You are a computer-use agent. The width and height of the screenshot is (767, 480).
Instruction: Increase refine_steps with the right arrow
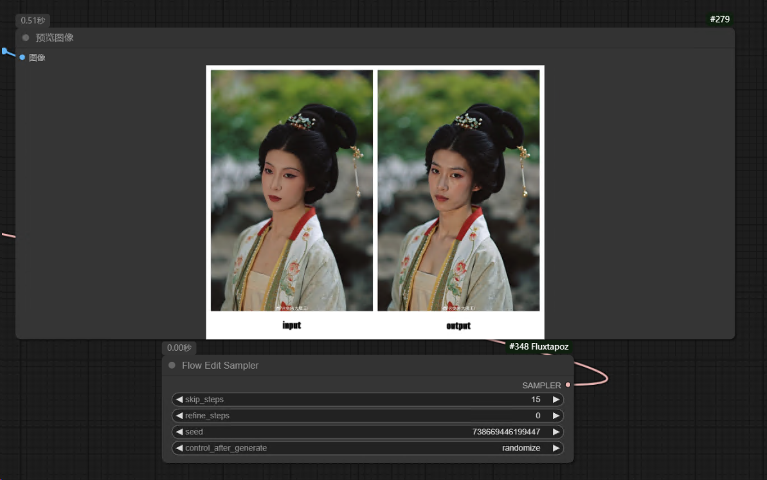coord(555,416)
